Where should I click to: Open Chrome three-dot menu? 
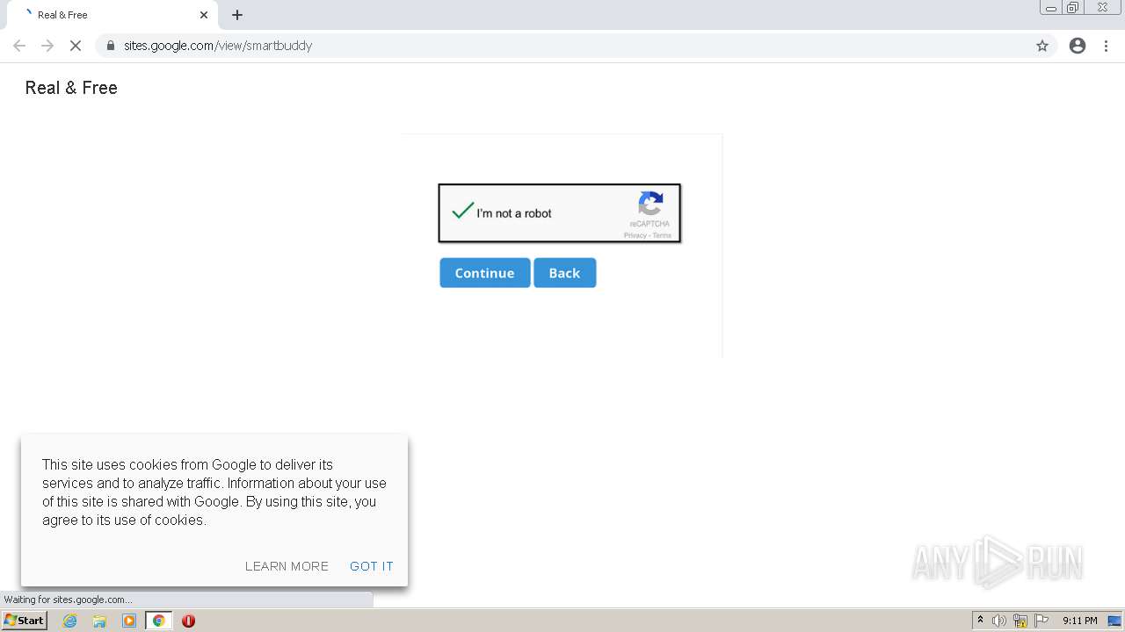(x=1107, y=46)
